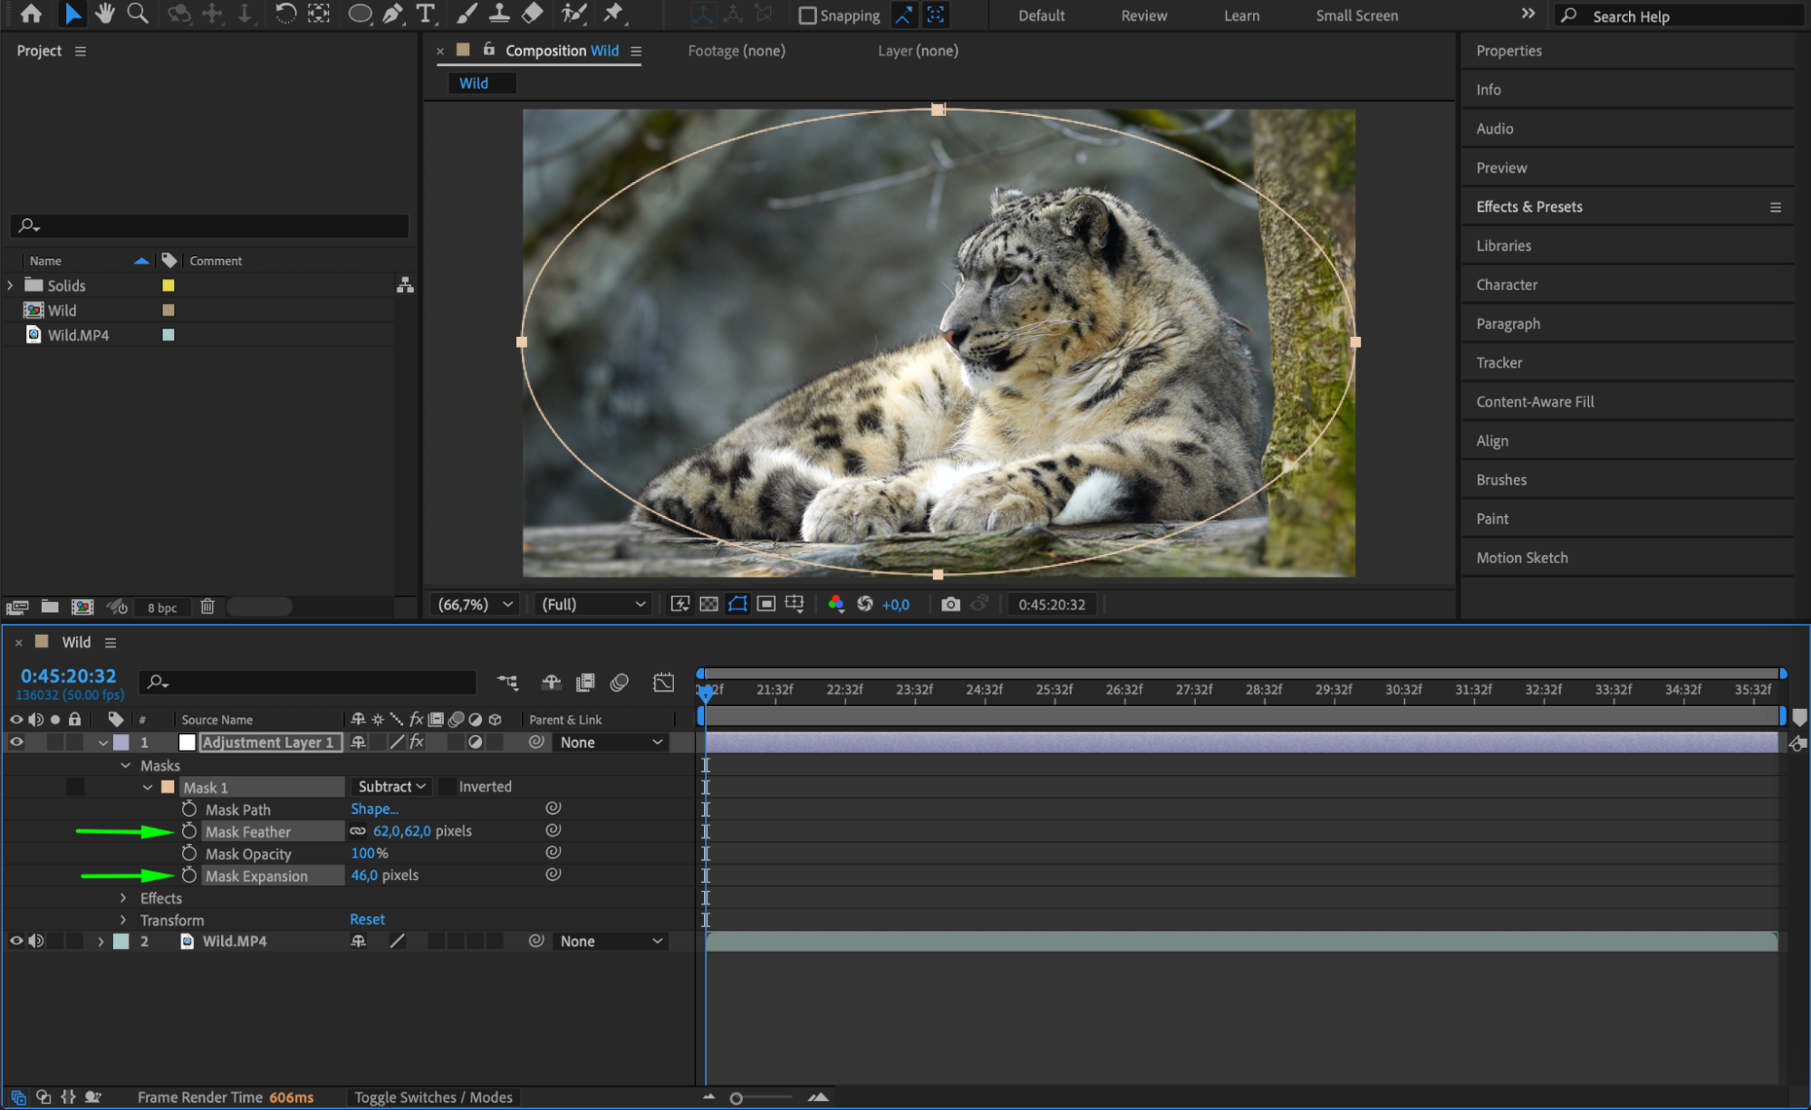Select the Zoom tool in toolbar

click(138, 14)
